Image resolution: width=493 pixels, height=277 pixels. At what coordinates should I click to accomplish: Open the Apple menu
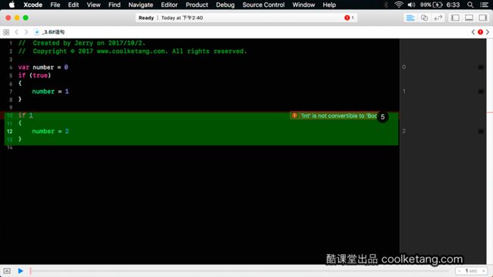(11, 5)
